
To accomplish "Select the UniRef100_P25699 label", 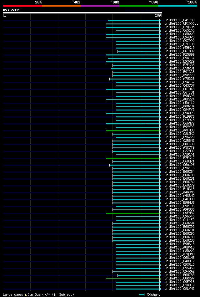I will coord(179,54).
